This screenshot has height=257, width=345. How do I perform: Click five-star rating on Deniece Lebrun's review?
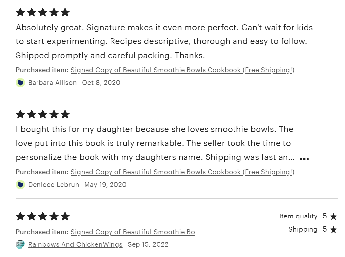coord(43,115)
